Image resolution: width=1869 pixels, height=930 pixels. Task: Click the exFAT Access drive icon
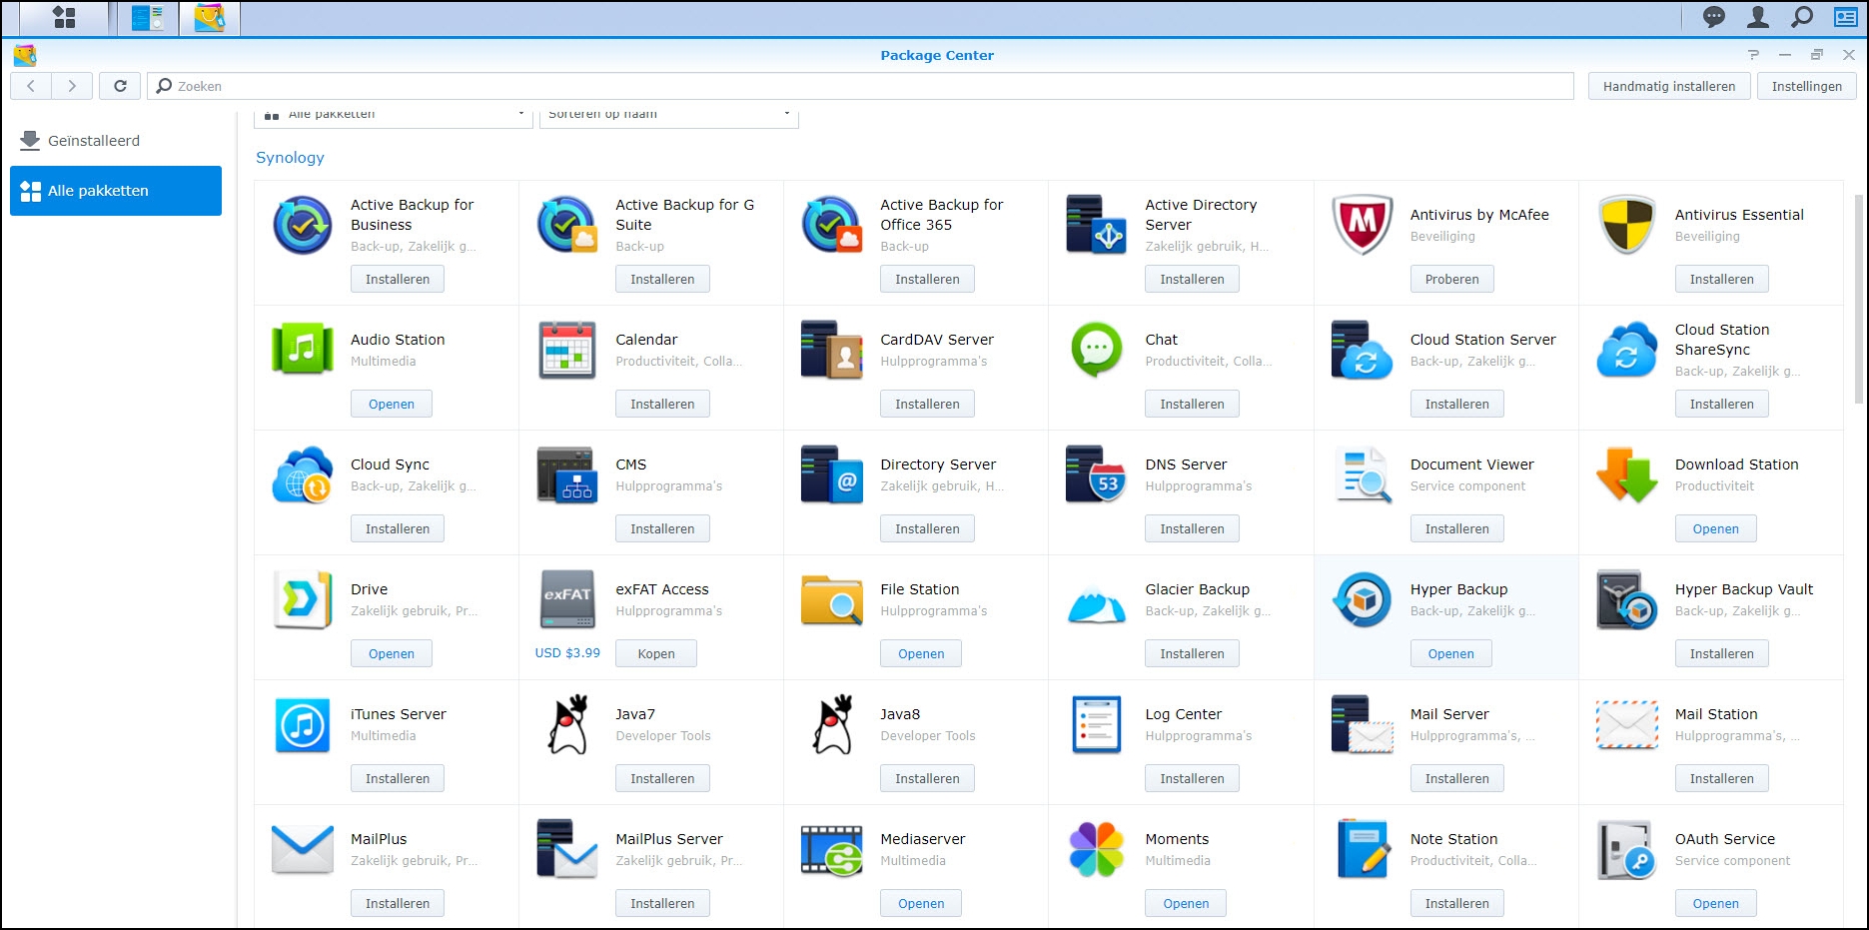(x=567, y=599)
